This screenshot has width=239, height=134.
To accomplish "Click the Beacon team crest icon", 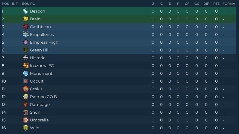I will (x=26, y=11).
